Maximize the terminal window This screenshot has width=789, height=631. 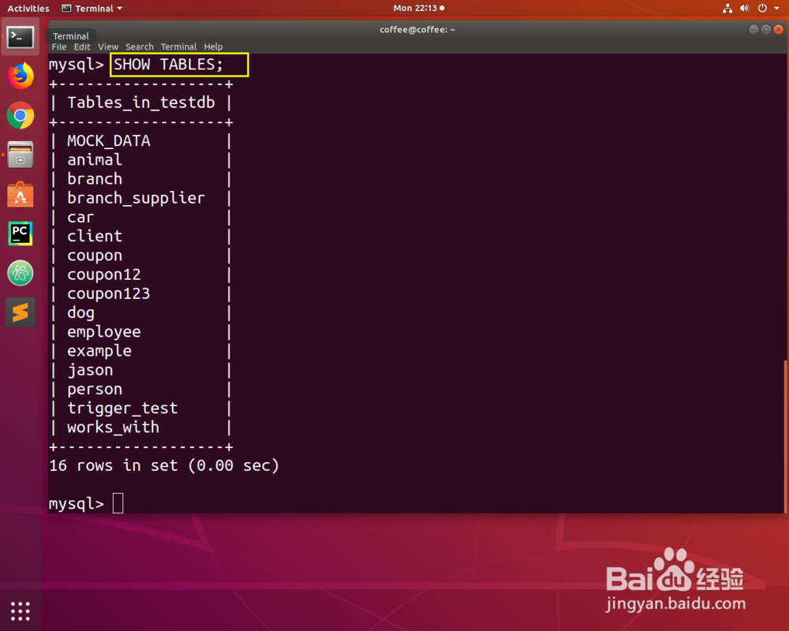[x=766, y=30]
